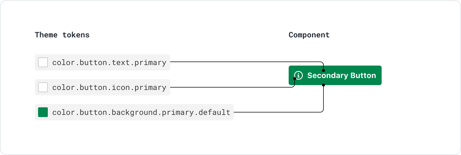Screen dimensions: 461x155
Task: Pick the green background.primary.default swatch
Action: (x=43, y=112)
